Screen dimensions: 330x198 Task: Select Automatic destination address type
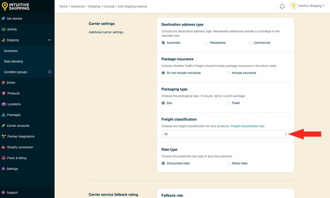tap(163, 43)
